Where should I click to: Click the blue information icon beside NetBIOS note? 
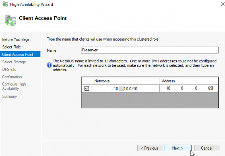49,65
